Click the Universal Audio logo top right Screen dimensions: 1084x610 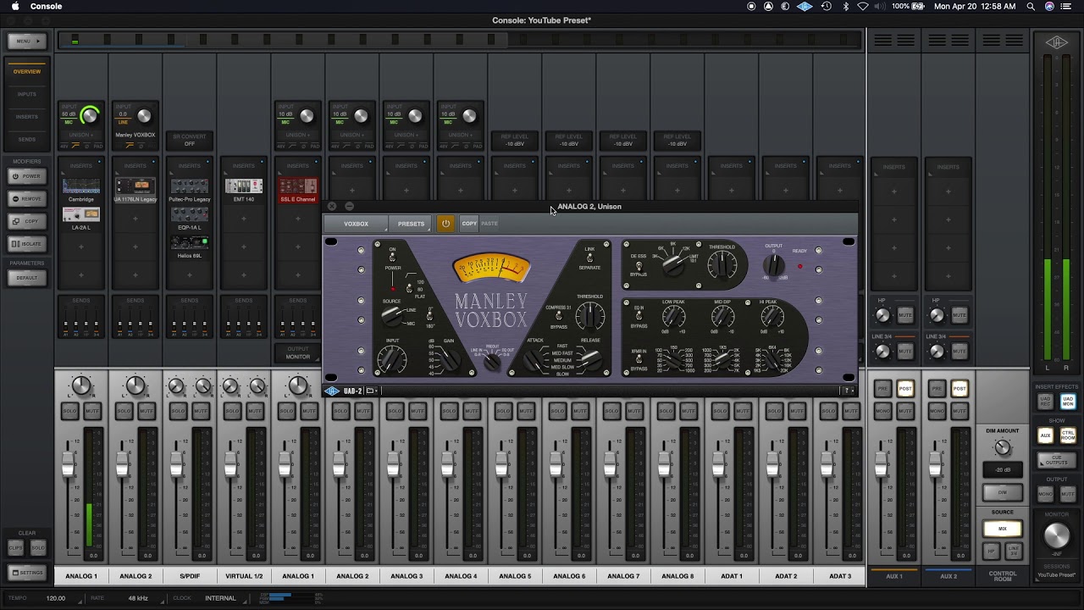point(1056,41)
